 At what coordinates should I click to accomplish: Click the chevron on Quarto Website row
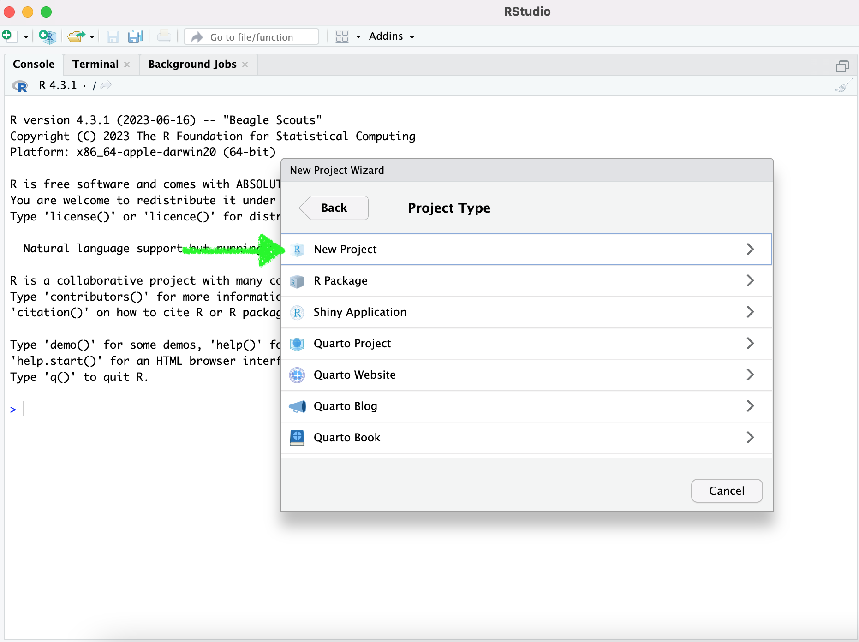point(750,374)
